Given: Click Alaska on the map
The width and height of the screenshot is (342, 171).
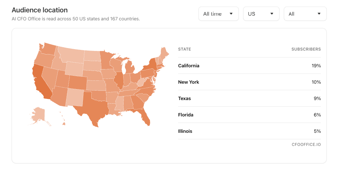Looking at the screenshot, I should [x=38, y=115].
